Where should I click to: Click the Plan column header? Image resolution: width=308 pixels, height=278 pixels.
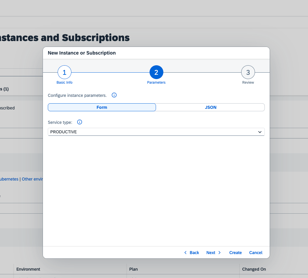click(133, 269)
